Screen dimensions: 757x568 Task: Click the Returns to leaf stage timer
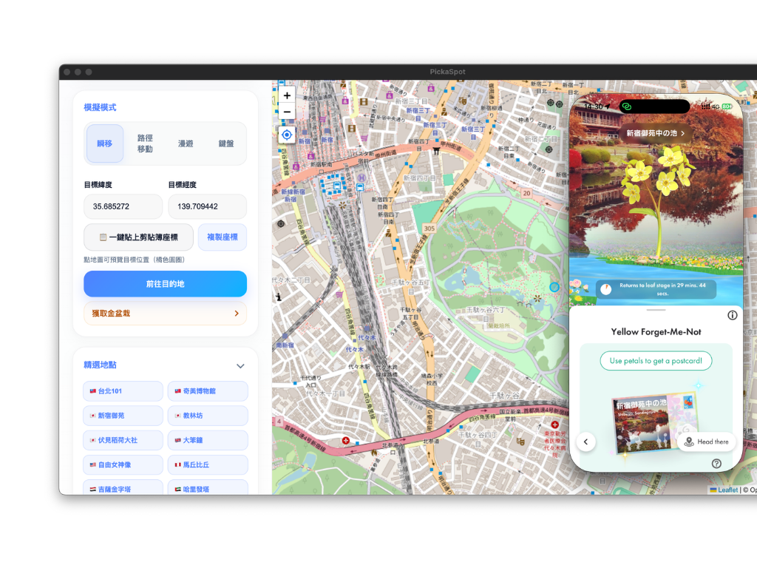pos(656,289)
